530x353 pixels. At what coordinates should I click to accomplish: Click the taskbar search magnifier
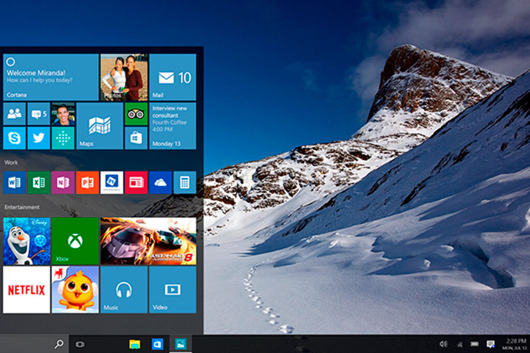59,344
